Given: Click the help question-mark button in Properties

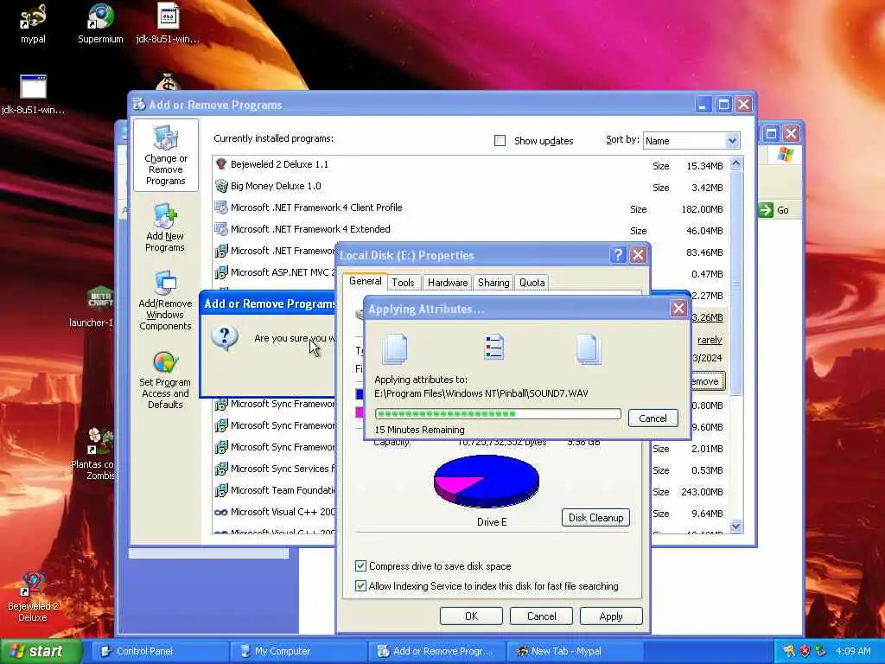Looking at the screenshot, I should click(617, 255).
